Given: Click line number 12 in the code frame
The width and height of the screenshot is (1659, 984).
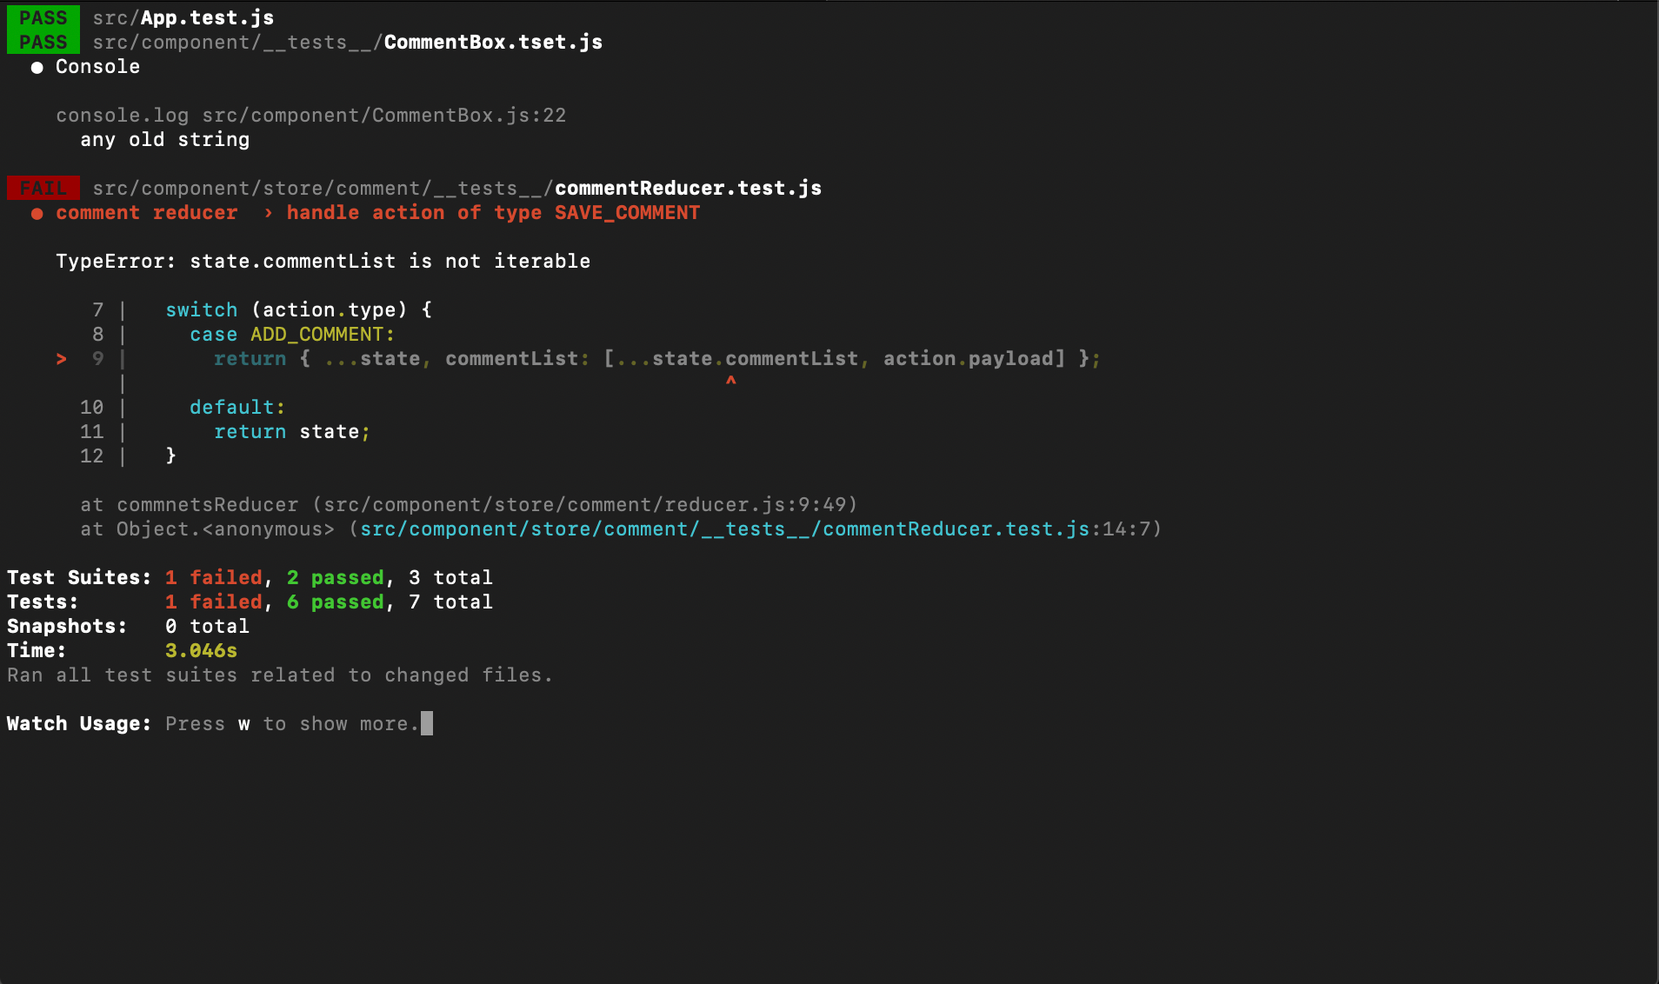Looking at the screenshot, I should coord(91,455).
